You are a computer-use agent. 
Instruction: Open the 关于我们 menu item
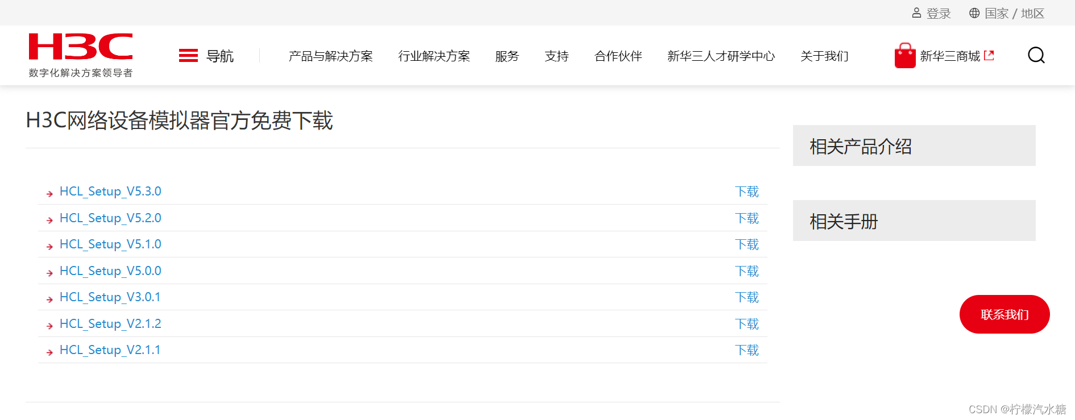(824, 56)
